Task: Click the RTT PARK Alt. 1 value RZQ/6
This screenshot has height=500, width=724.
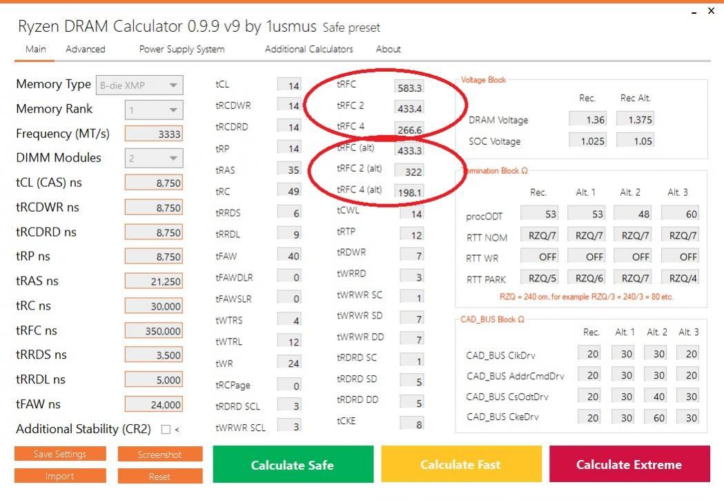Action: pyautogui.click(x=586, y=277)
